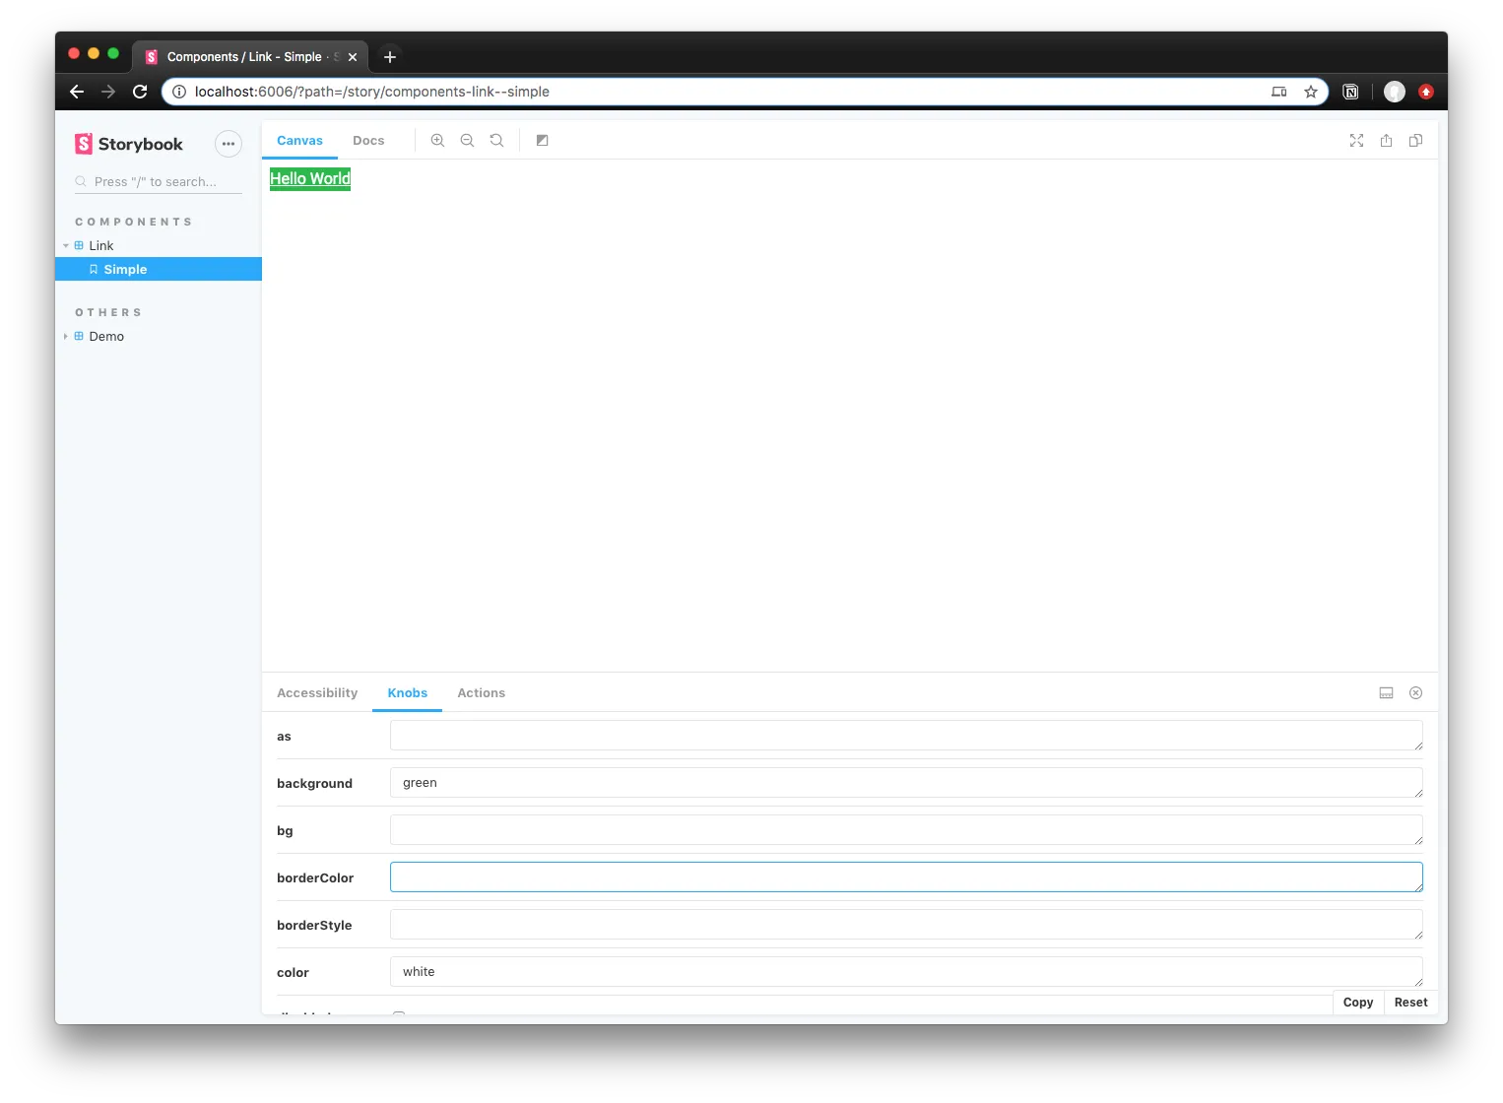Switch to the Actions tab

click(481, 693)
